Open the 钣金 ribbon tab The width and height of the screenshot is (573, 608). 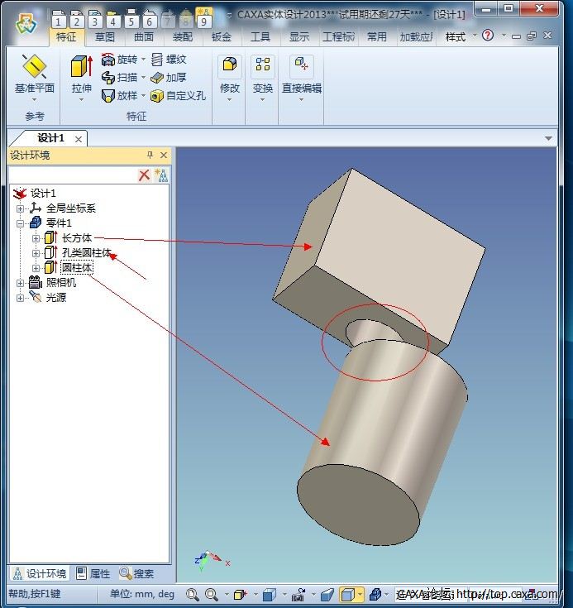221,36
